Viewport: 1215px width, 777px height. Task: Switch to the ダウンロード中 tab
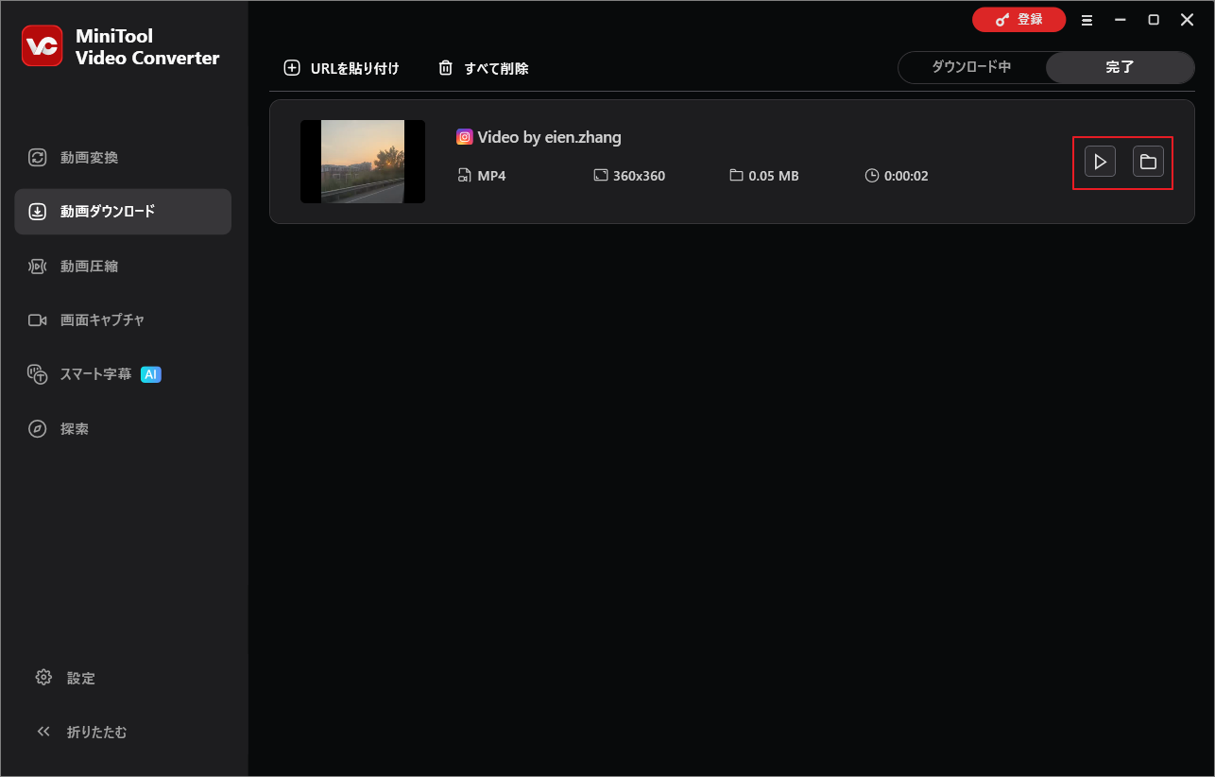(972, 67)
